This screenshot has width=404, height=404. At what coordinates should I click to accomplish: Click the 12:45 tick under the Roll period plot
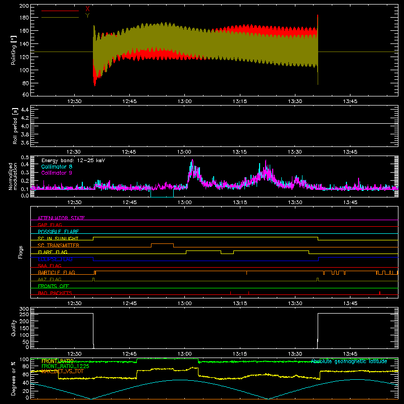[x=129, y=152]
